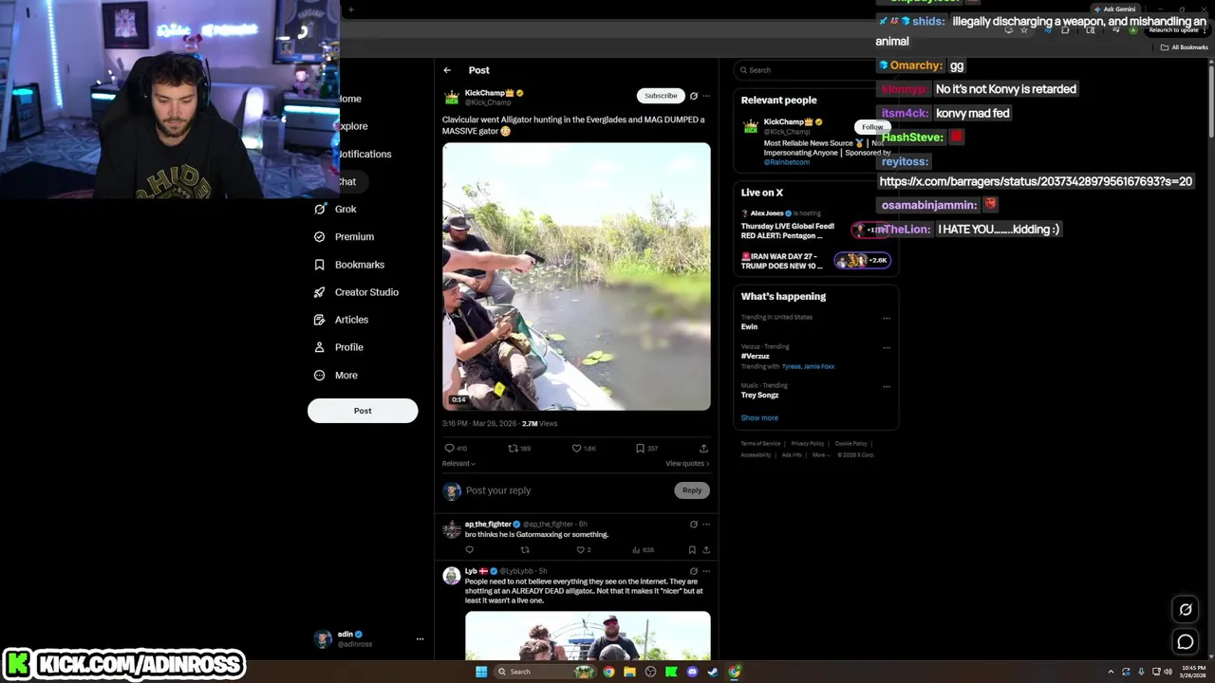Follow KickChamp in Relevant people

(x=872, y=127)
